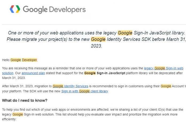
Task: Click headline text 'One or more of your web applications'
Action: click(x=46, y=33)
